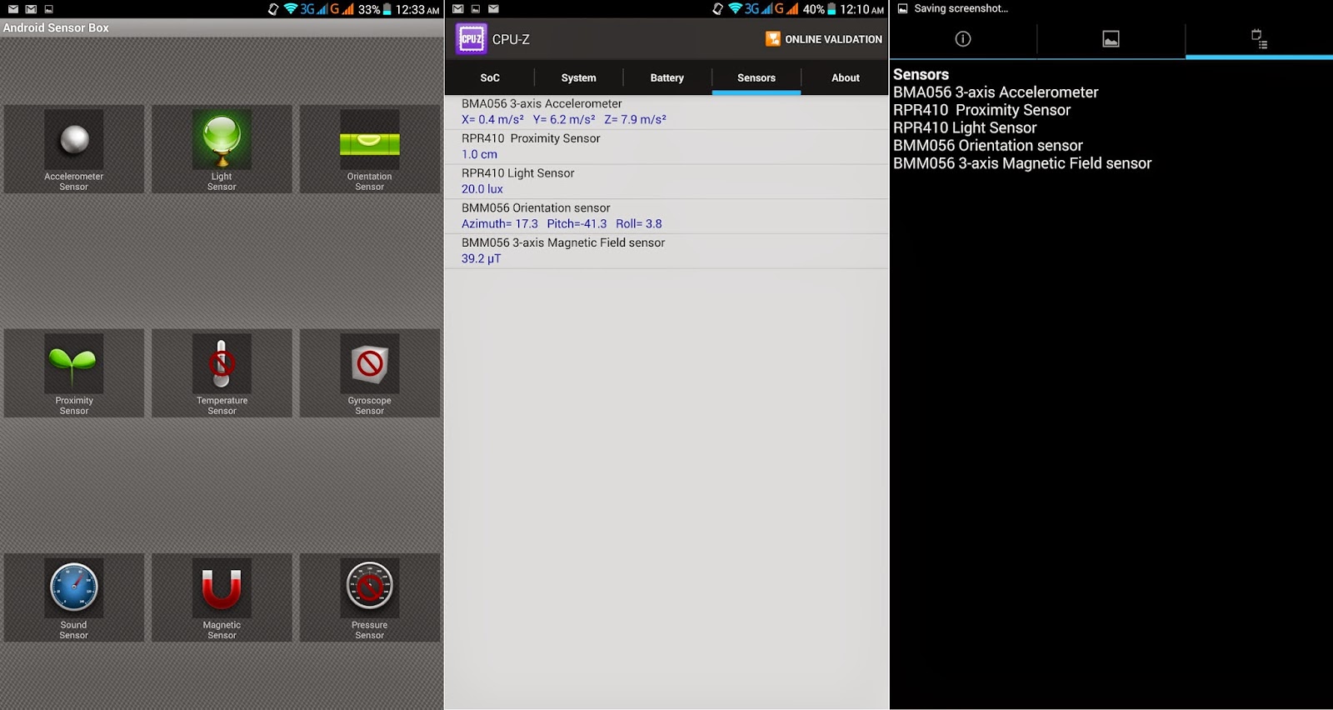The width and height of the screenshot is (1333, 710).
Task: Open the Pressure Sensor tile
Action: (x=370, y=597)
